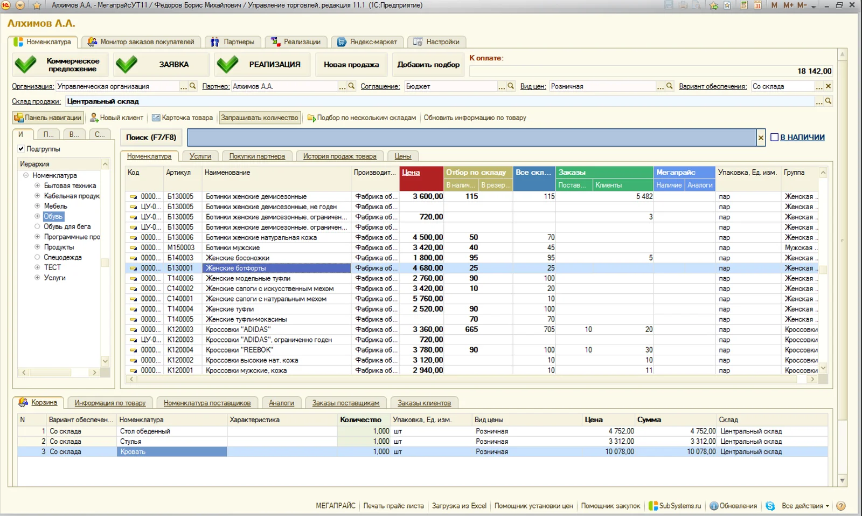Toggle the В НАЛИЧИИ checkbox

774,137
